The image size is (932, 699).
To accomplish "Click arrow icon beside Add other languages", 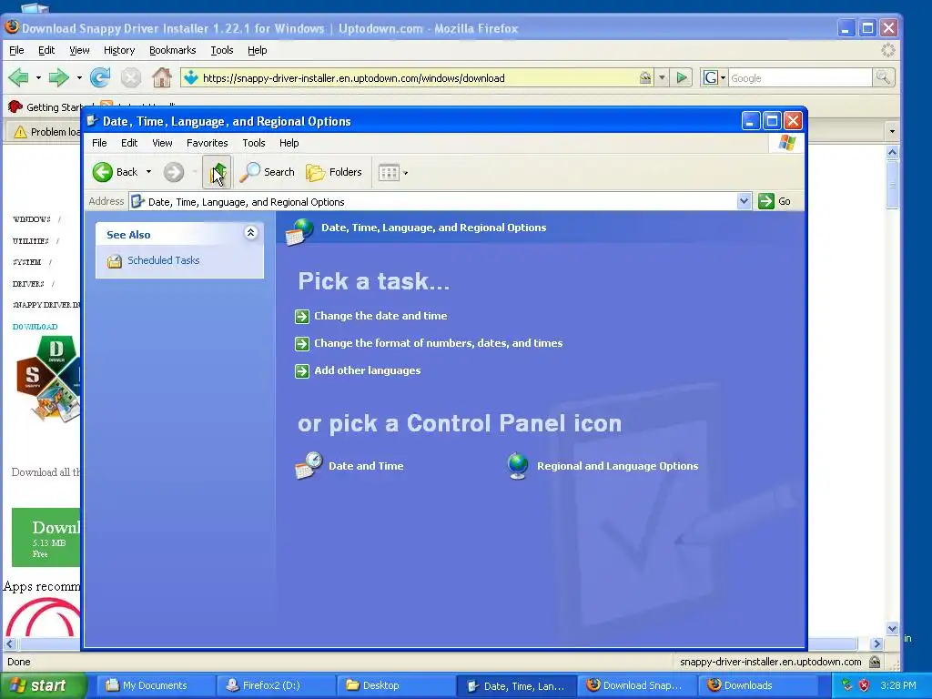I will [x=302, y=371].
